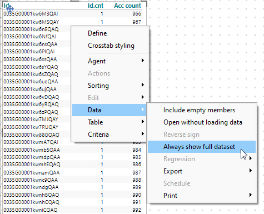The width and height of the screenshot is (264, 214).
Task: Click Acc count value 986
Action: (137, 165)
